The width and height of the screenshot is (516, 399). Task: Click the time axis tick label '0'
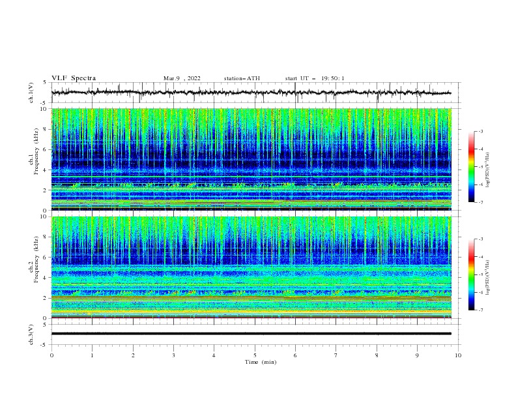coord(51,355)
